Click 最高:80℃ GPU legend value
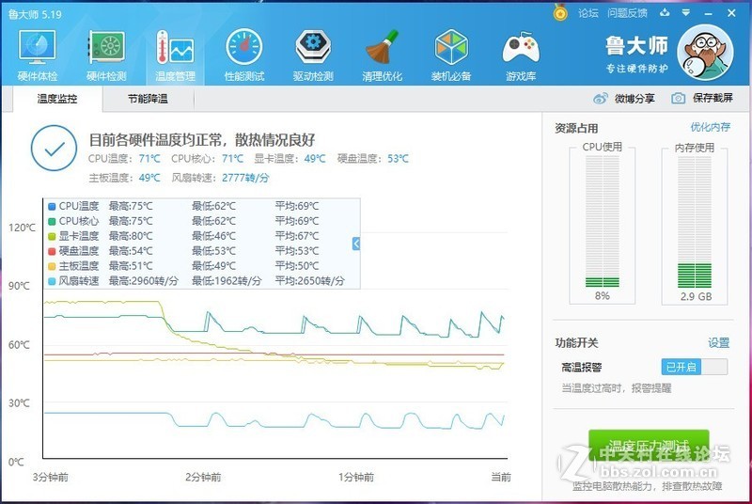This screenshot has height=504, width=752. 131,236
